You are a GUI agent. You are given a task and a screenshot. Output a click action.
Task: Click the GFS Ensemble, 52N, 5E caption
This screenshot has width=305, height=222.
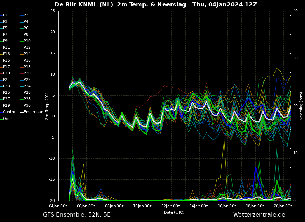pyautogui.click(x=77, y=215)
